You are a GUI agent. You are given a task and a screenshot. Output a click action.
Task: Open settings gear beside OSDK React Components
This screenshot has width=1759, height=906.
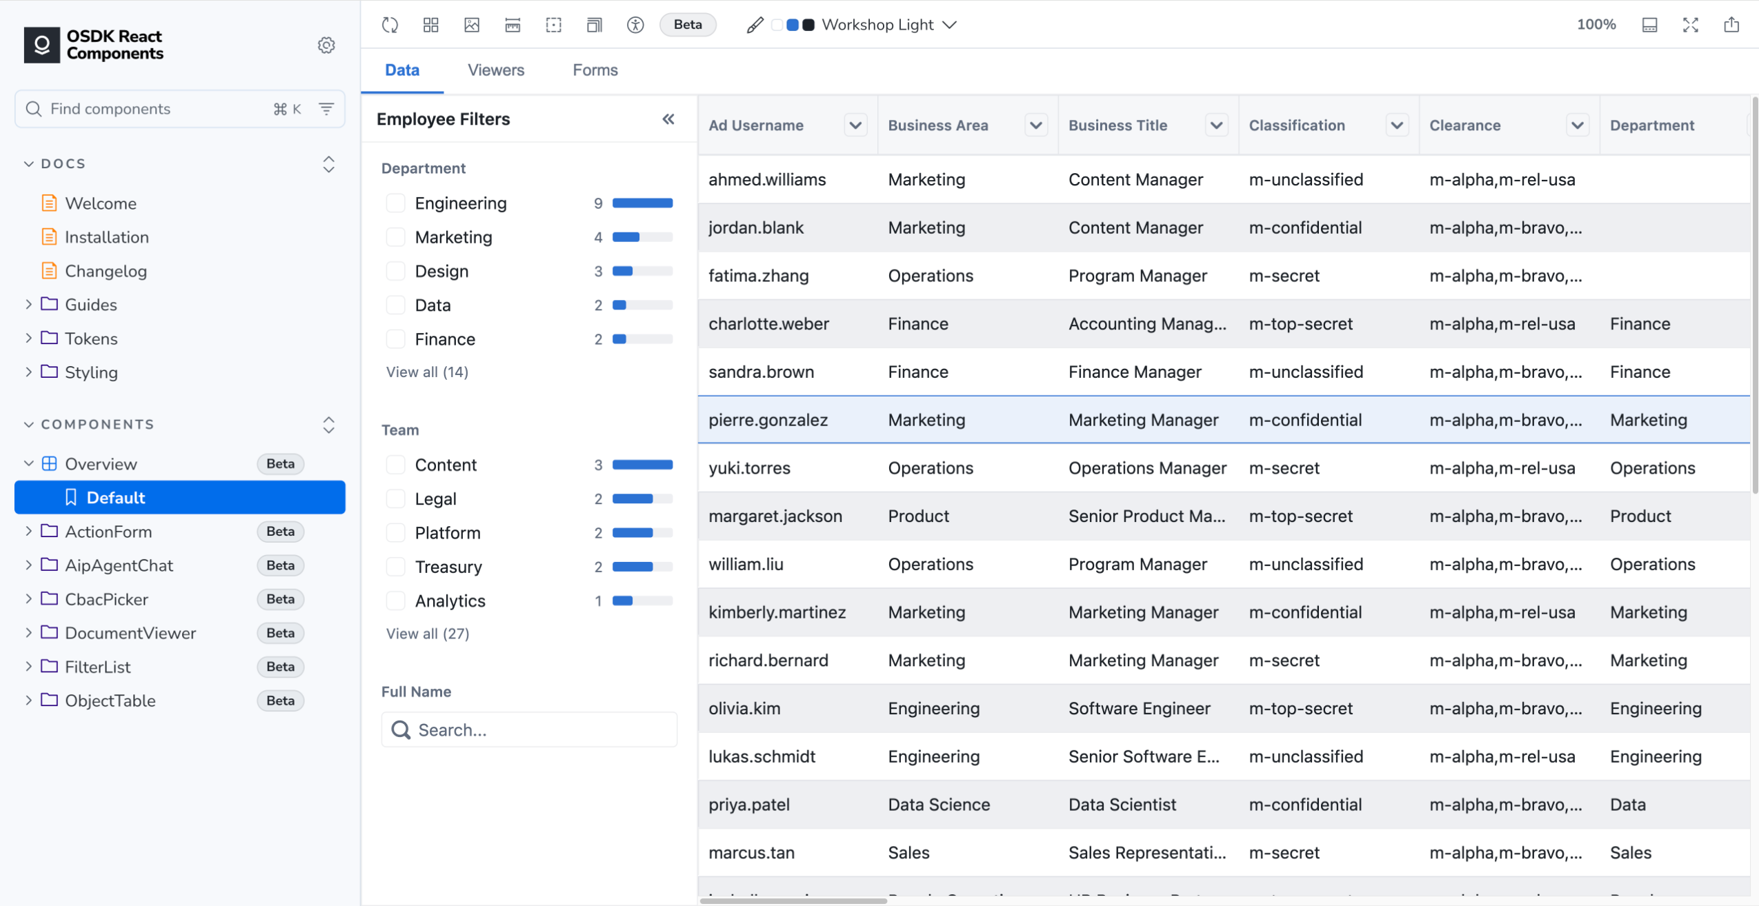pos(326,45)
